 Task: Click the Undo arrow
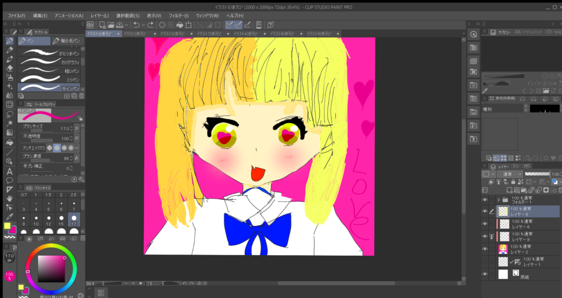point(136,25)
